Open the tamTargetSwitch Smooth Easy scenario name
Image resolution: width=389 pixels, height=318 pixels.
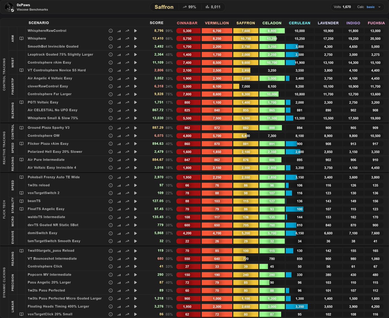(54, 241)
